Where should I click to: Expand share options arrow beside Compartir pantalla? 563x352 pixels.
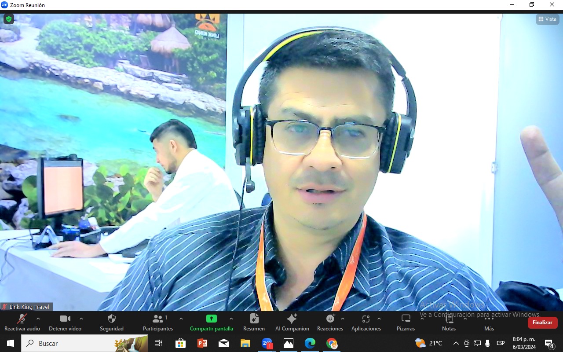[231, 319]
